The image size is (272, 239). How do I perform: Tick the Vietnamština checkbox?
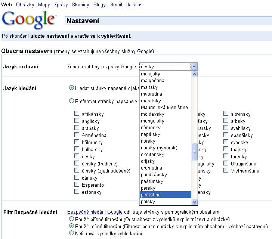pyautogui.click(x=226, y=170)
